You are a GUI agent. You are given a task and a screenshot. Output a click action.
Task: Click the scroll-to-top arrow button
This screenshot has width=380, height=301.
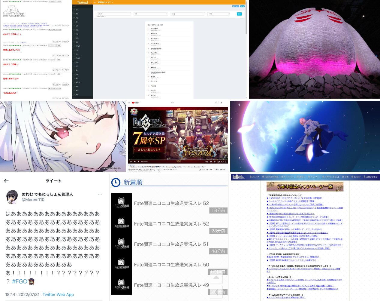[216, 277]
